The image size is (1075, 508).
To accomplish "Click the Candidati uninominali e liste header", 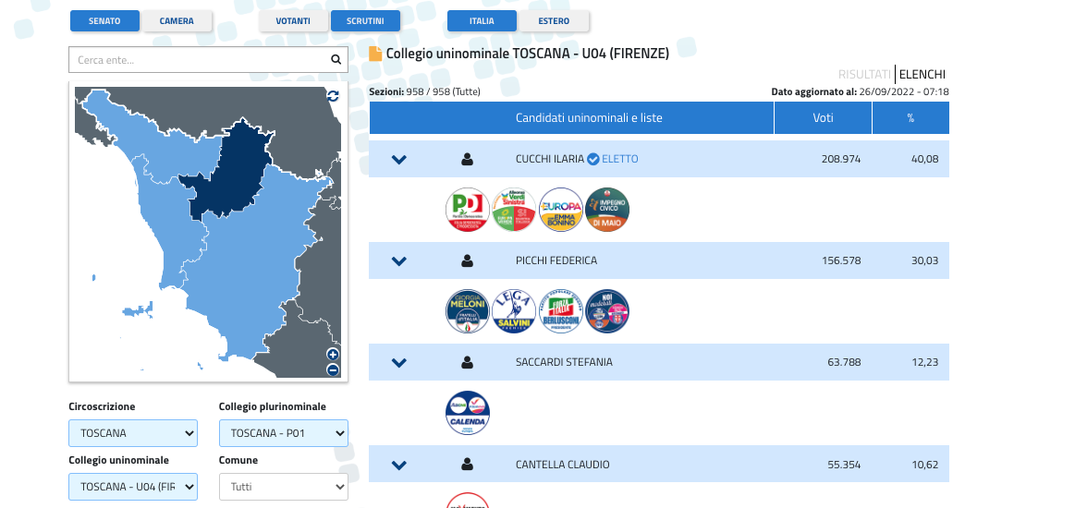I will tap(589, 117).
